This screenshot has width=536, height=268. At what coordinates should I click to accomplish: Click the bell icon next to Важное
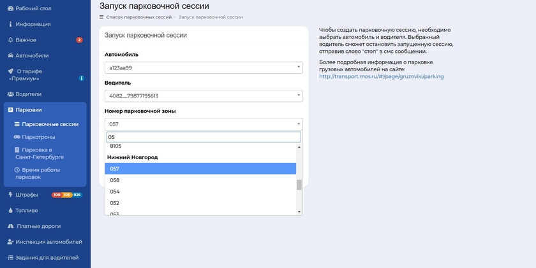[x=10, y=39]
